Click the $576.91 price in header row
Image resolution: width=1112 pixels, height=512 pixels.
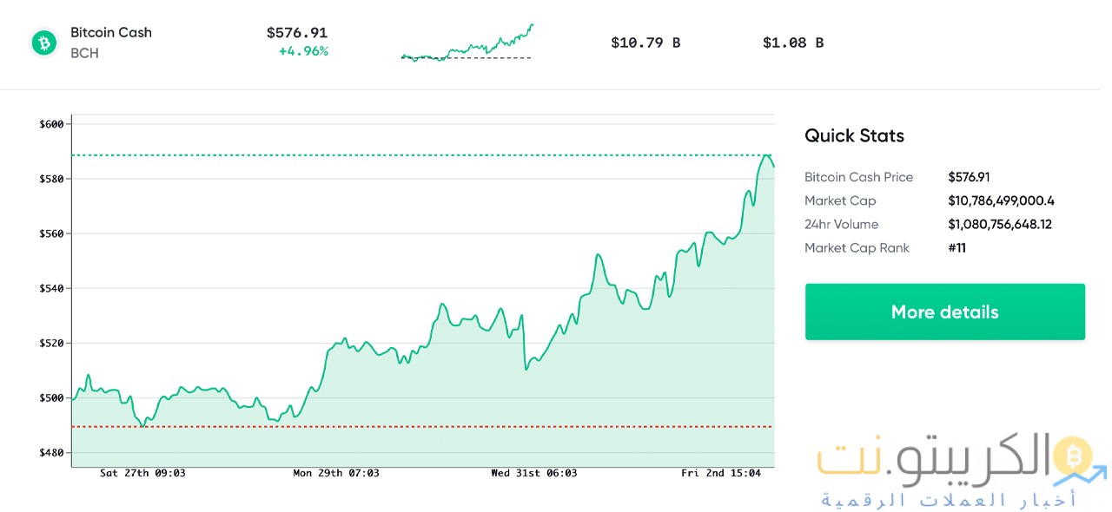tap(296, 32)
